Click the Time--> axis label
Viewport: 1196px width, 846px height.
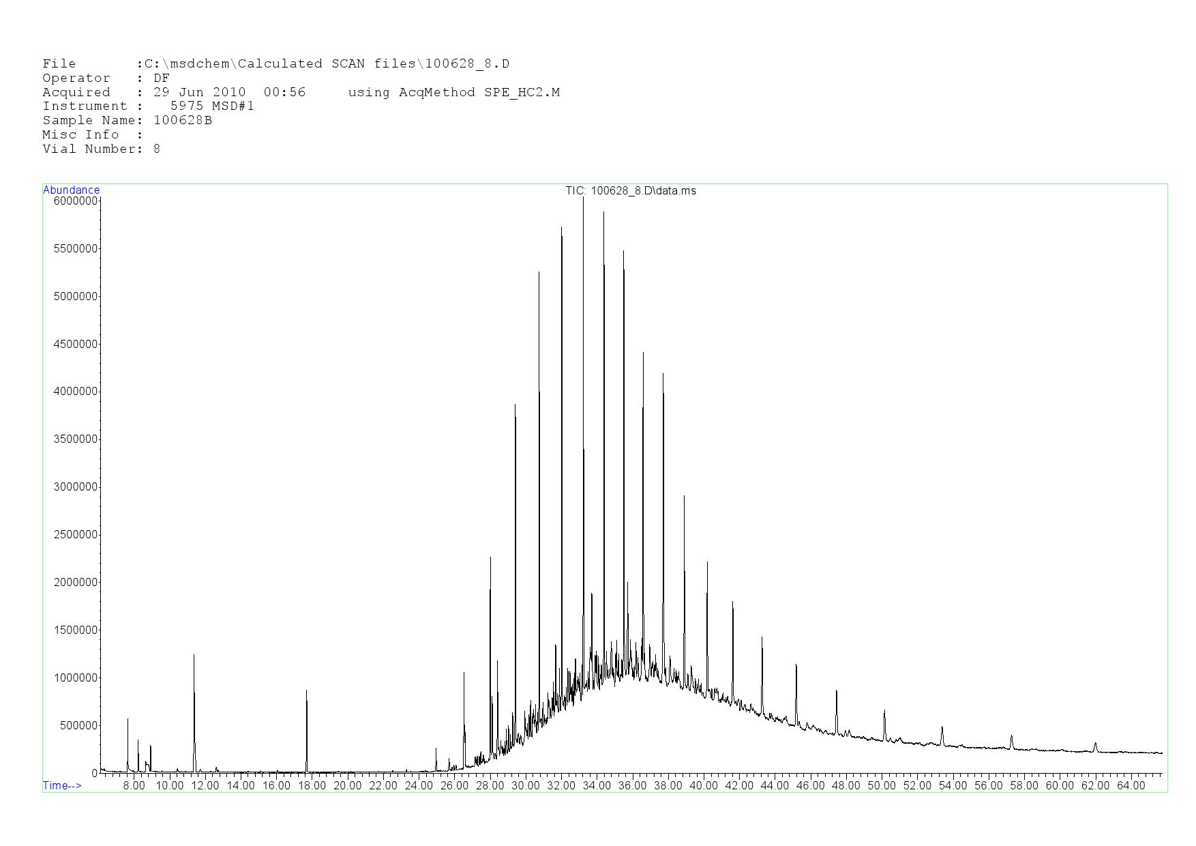[x=62, y=785]
